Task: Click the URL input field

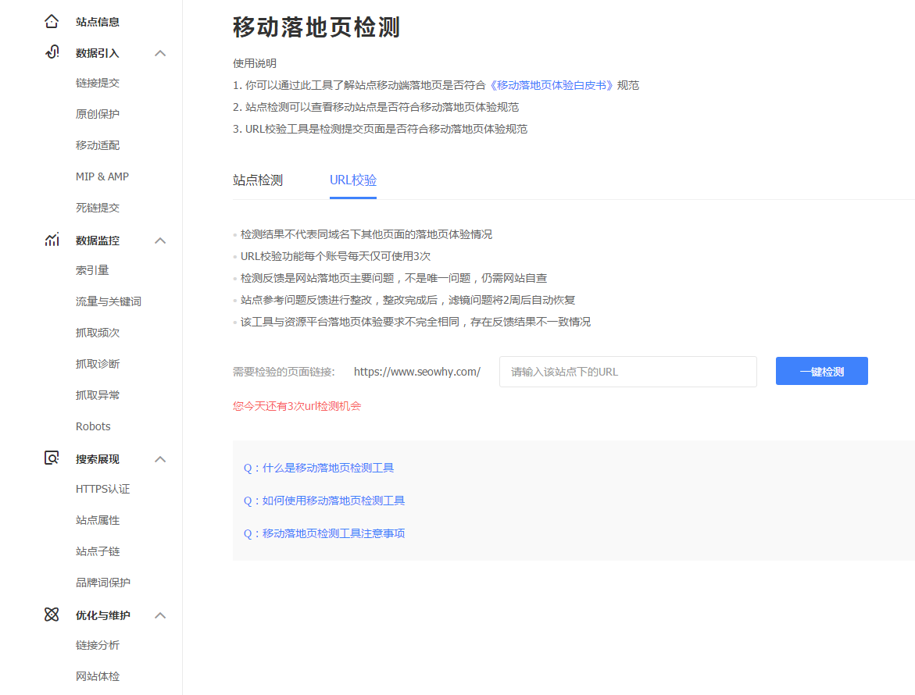Action: click(x=627, y=371)
